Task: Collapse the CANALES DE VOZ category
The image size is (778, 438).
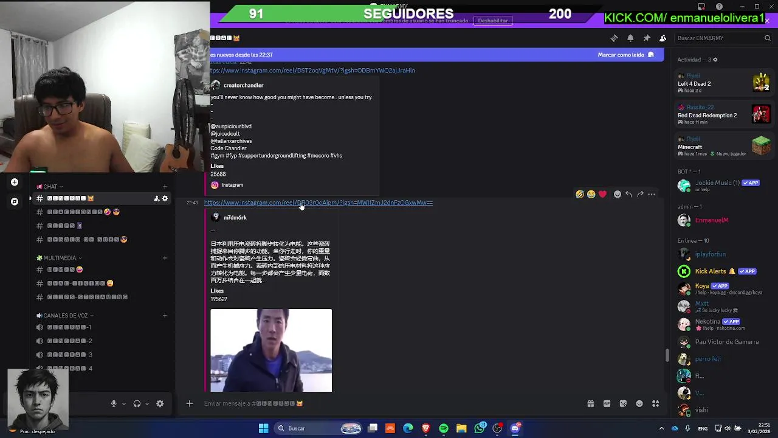Action: pos(65,316)
